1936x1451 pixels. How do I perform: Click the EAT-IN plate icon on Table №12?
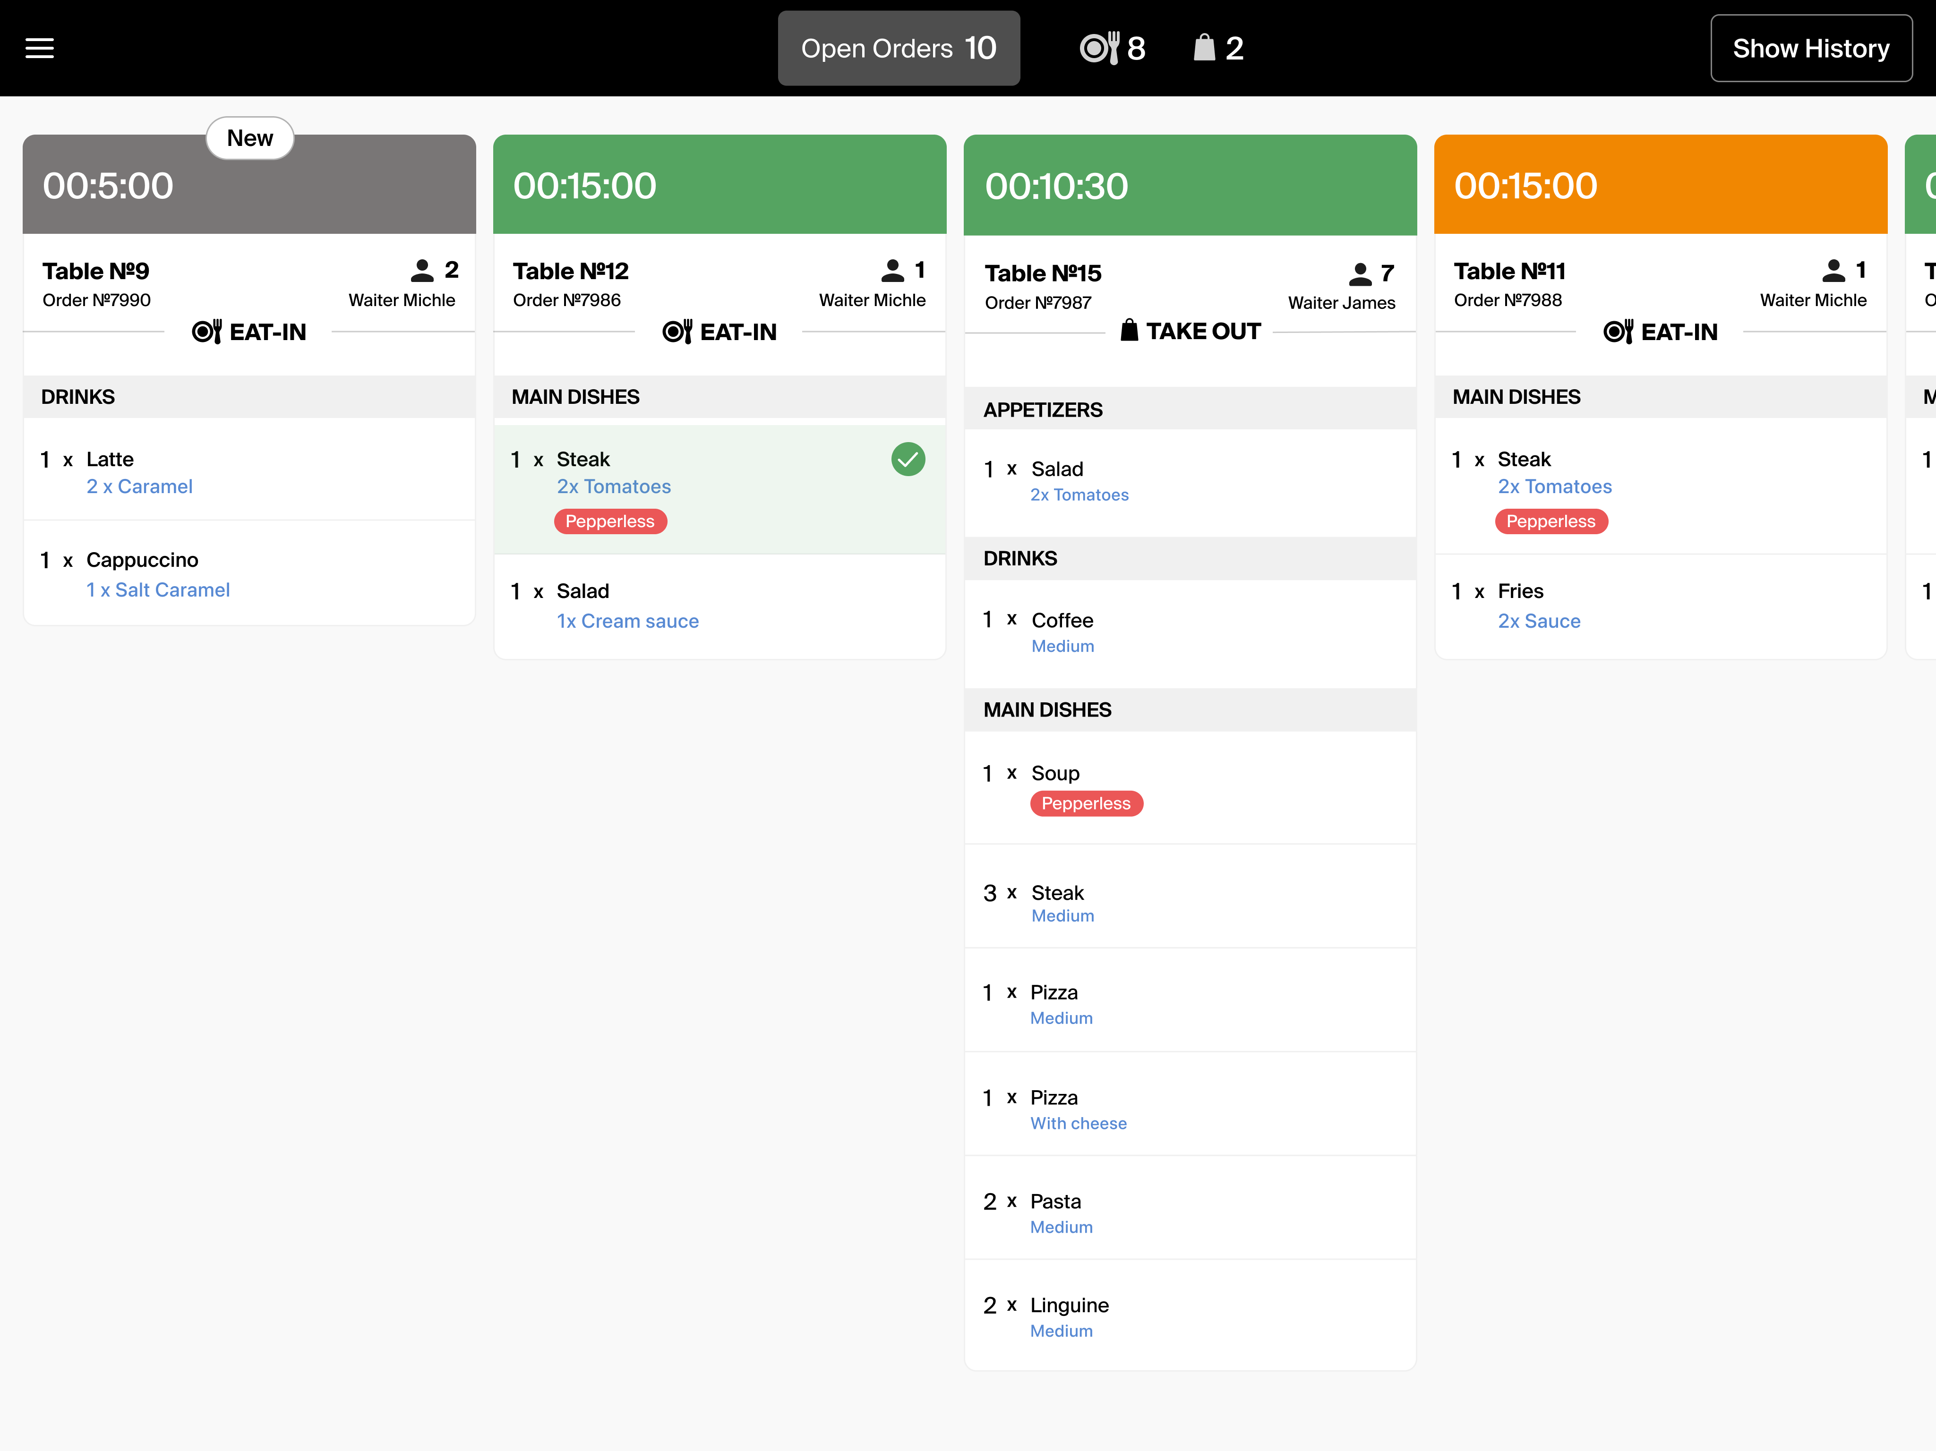(x=677, y=332)
